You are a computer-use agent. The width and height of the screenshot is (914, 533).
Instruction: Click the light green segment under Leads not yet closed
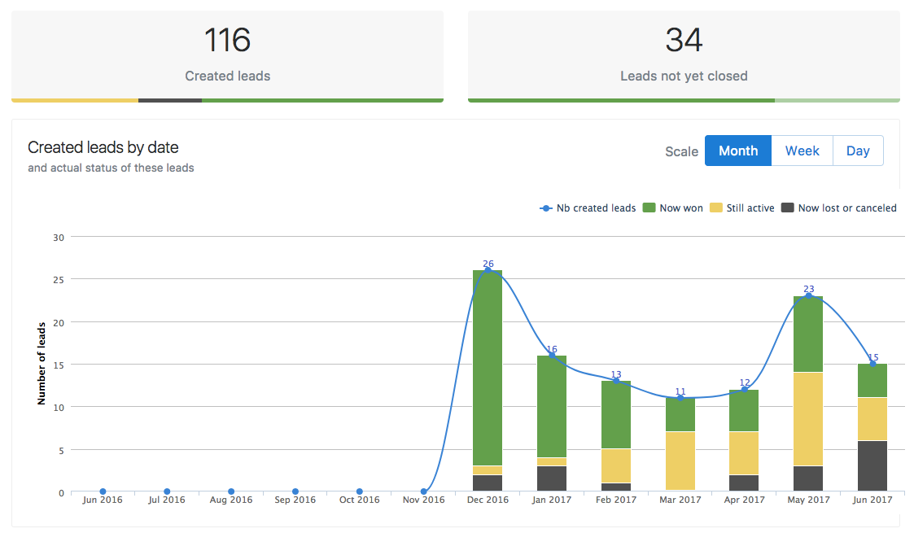[837, 100]
